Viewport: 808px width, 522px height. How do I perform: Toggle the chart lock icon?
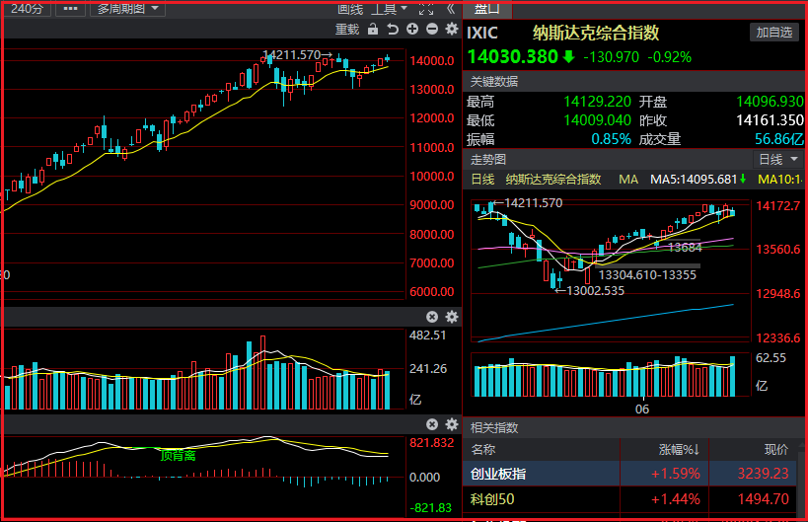click(x=373, y=30)
